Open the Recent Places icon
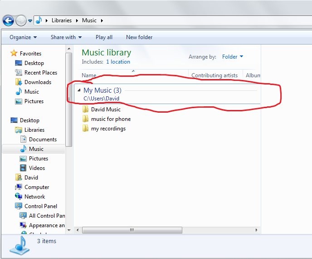This screenshot has height=259, width=312. pos(19,73)
